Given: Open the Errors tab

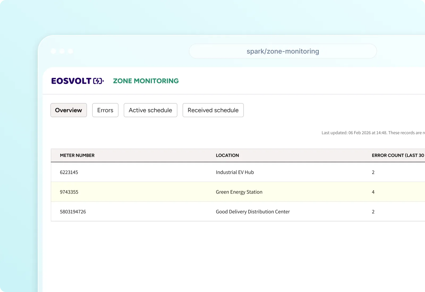Looking at the screenshot, I should pos(105,110).
